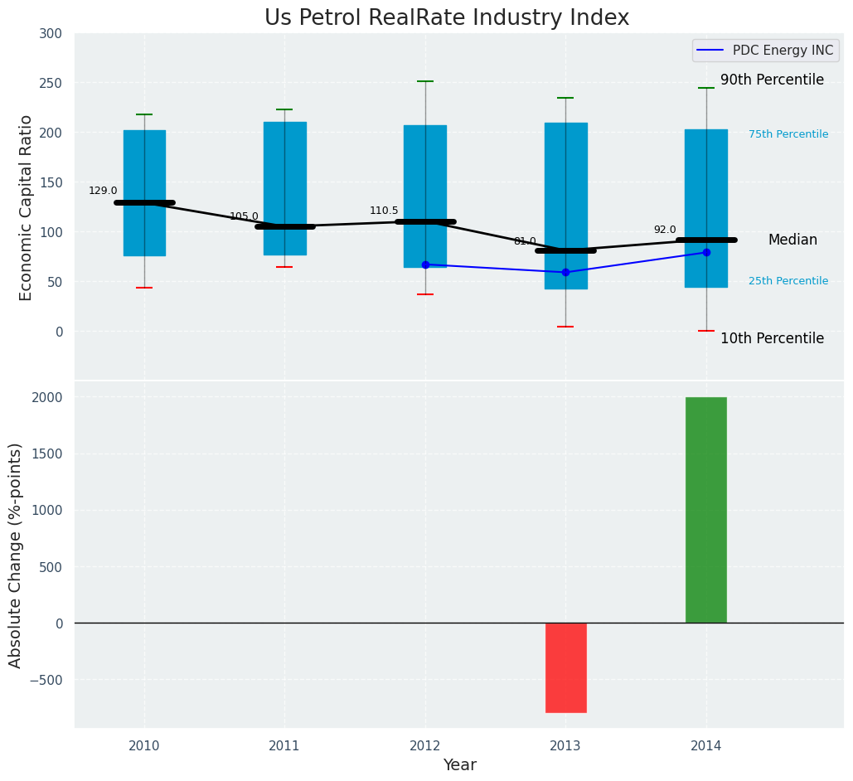Select the 2010 blue percentile box
Screen dimensions: 853x781
[144, 158]
